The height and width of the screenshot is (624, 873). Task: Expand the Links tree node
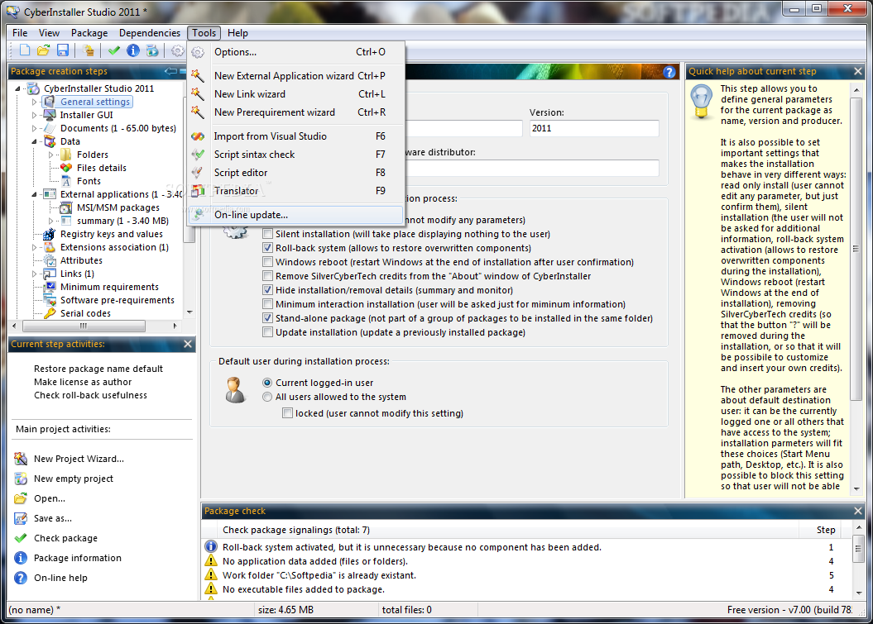pos(35,274)
